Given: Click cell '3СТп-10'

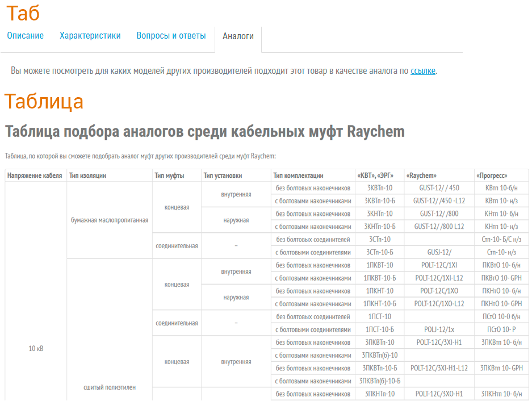Looking at the screenshot, I should point(380,239).
